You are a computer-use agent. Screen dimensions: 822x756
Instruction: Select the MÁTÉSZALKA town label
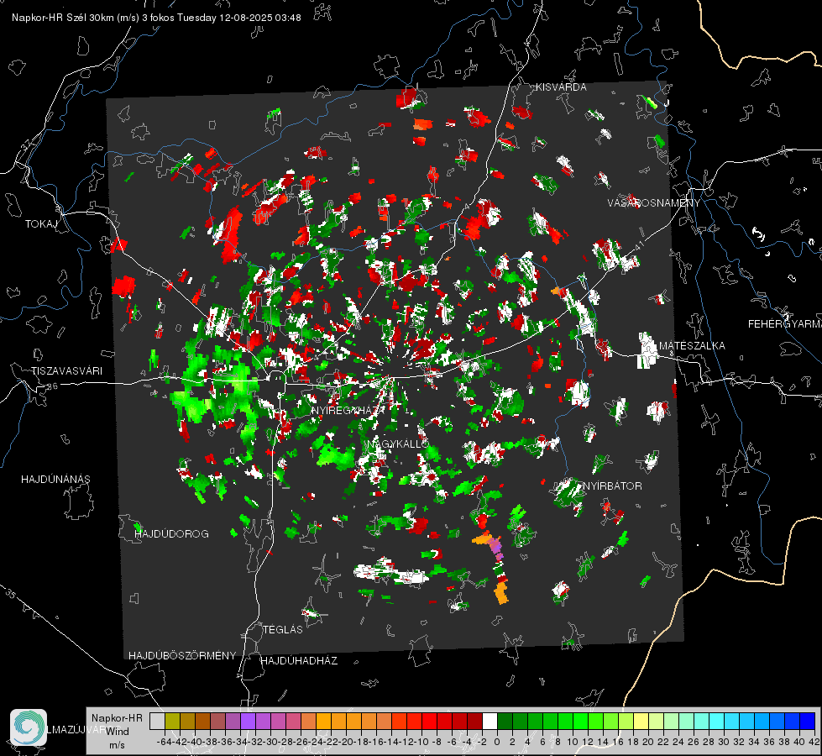(692, 346)
